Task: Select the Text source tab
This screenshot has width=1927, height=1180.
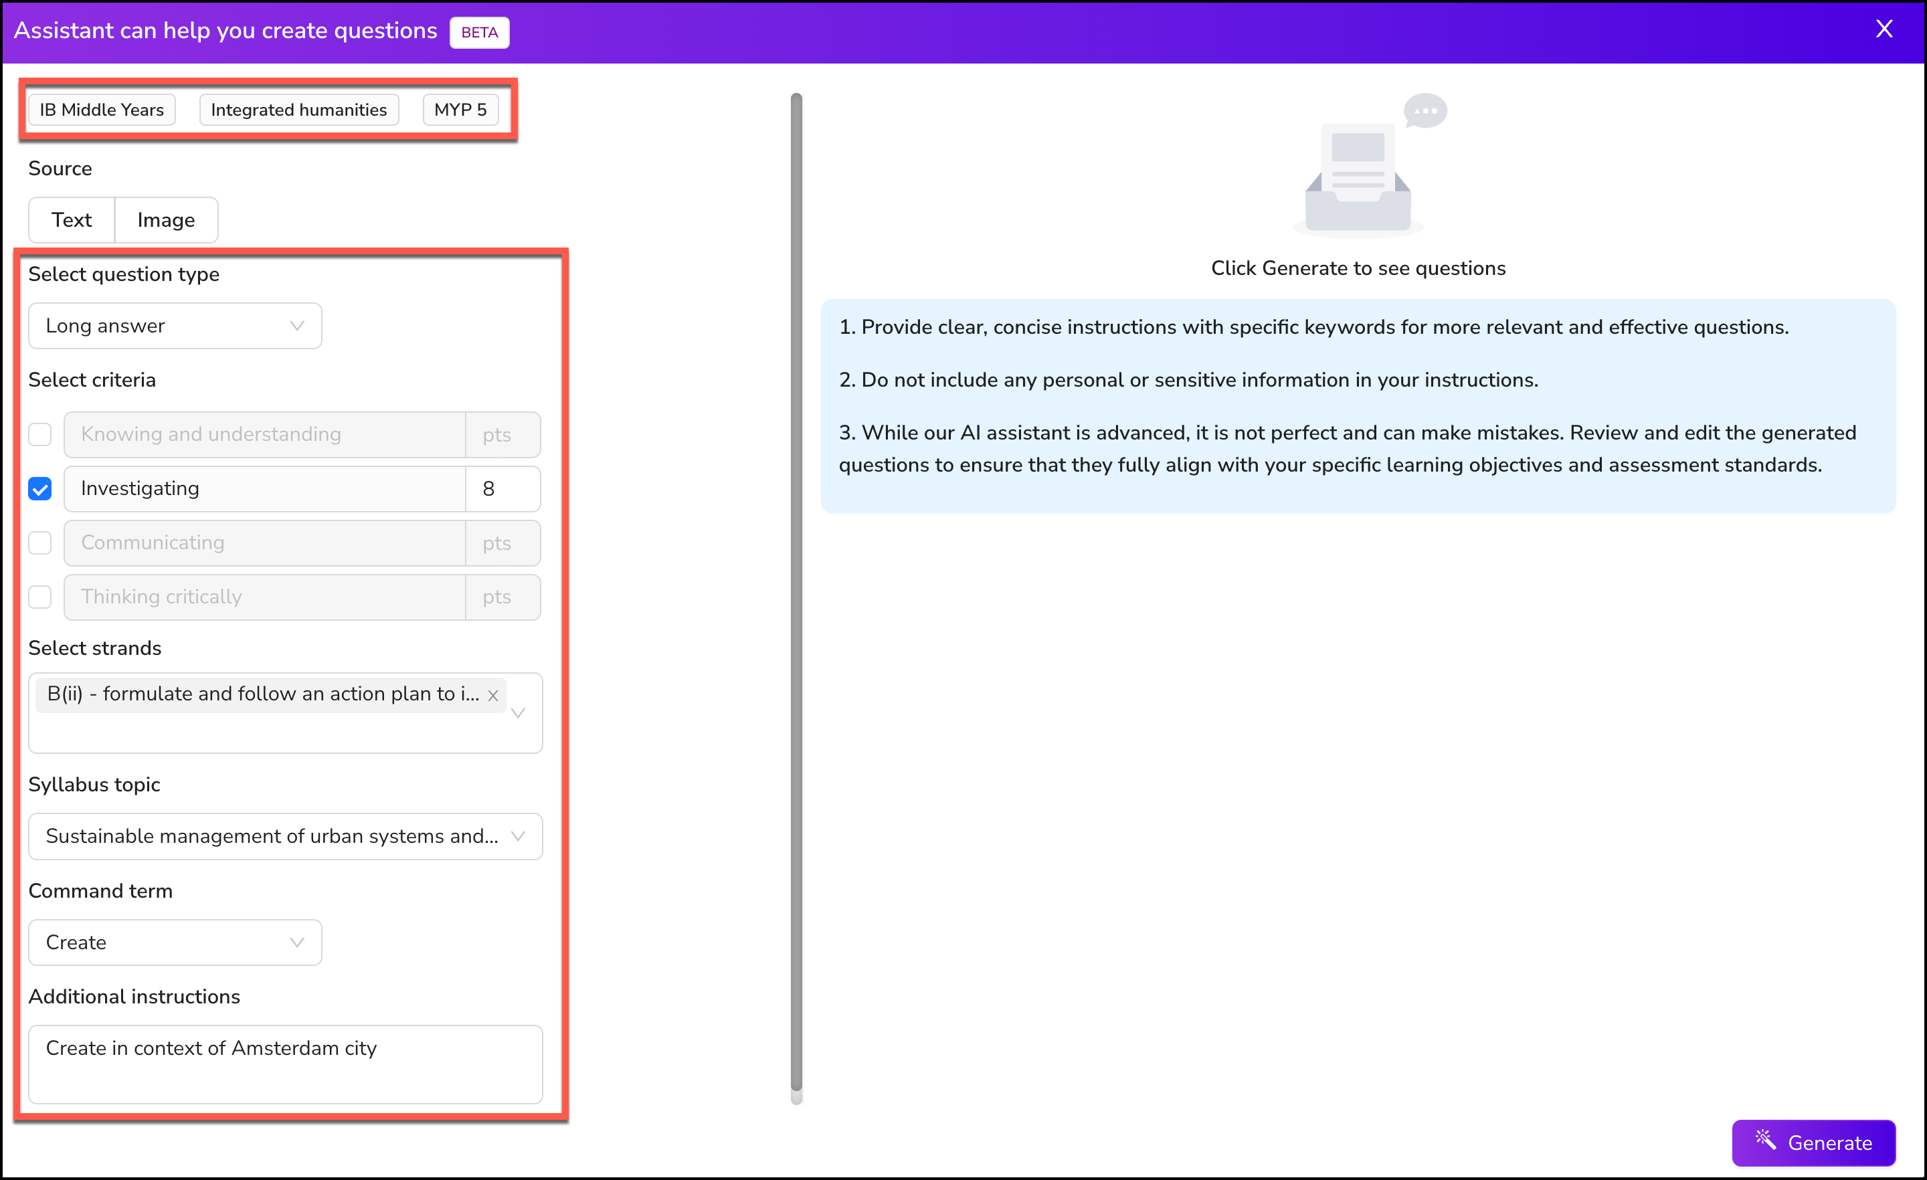Action: tap(71, 219)
